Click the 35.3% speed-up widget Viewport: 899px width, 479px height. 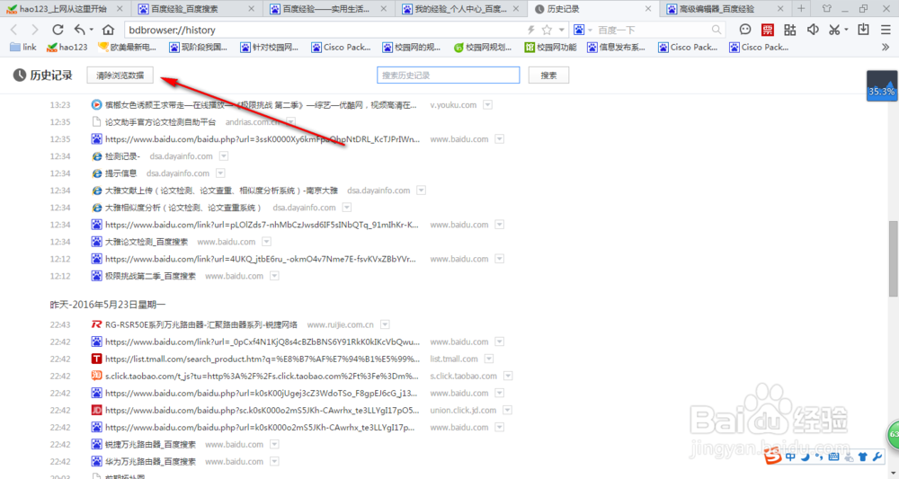pyautogui.click(x=882, y=86)
